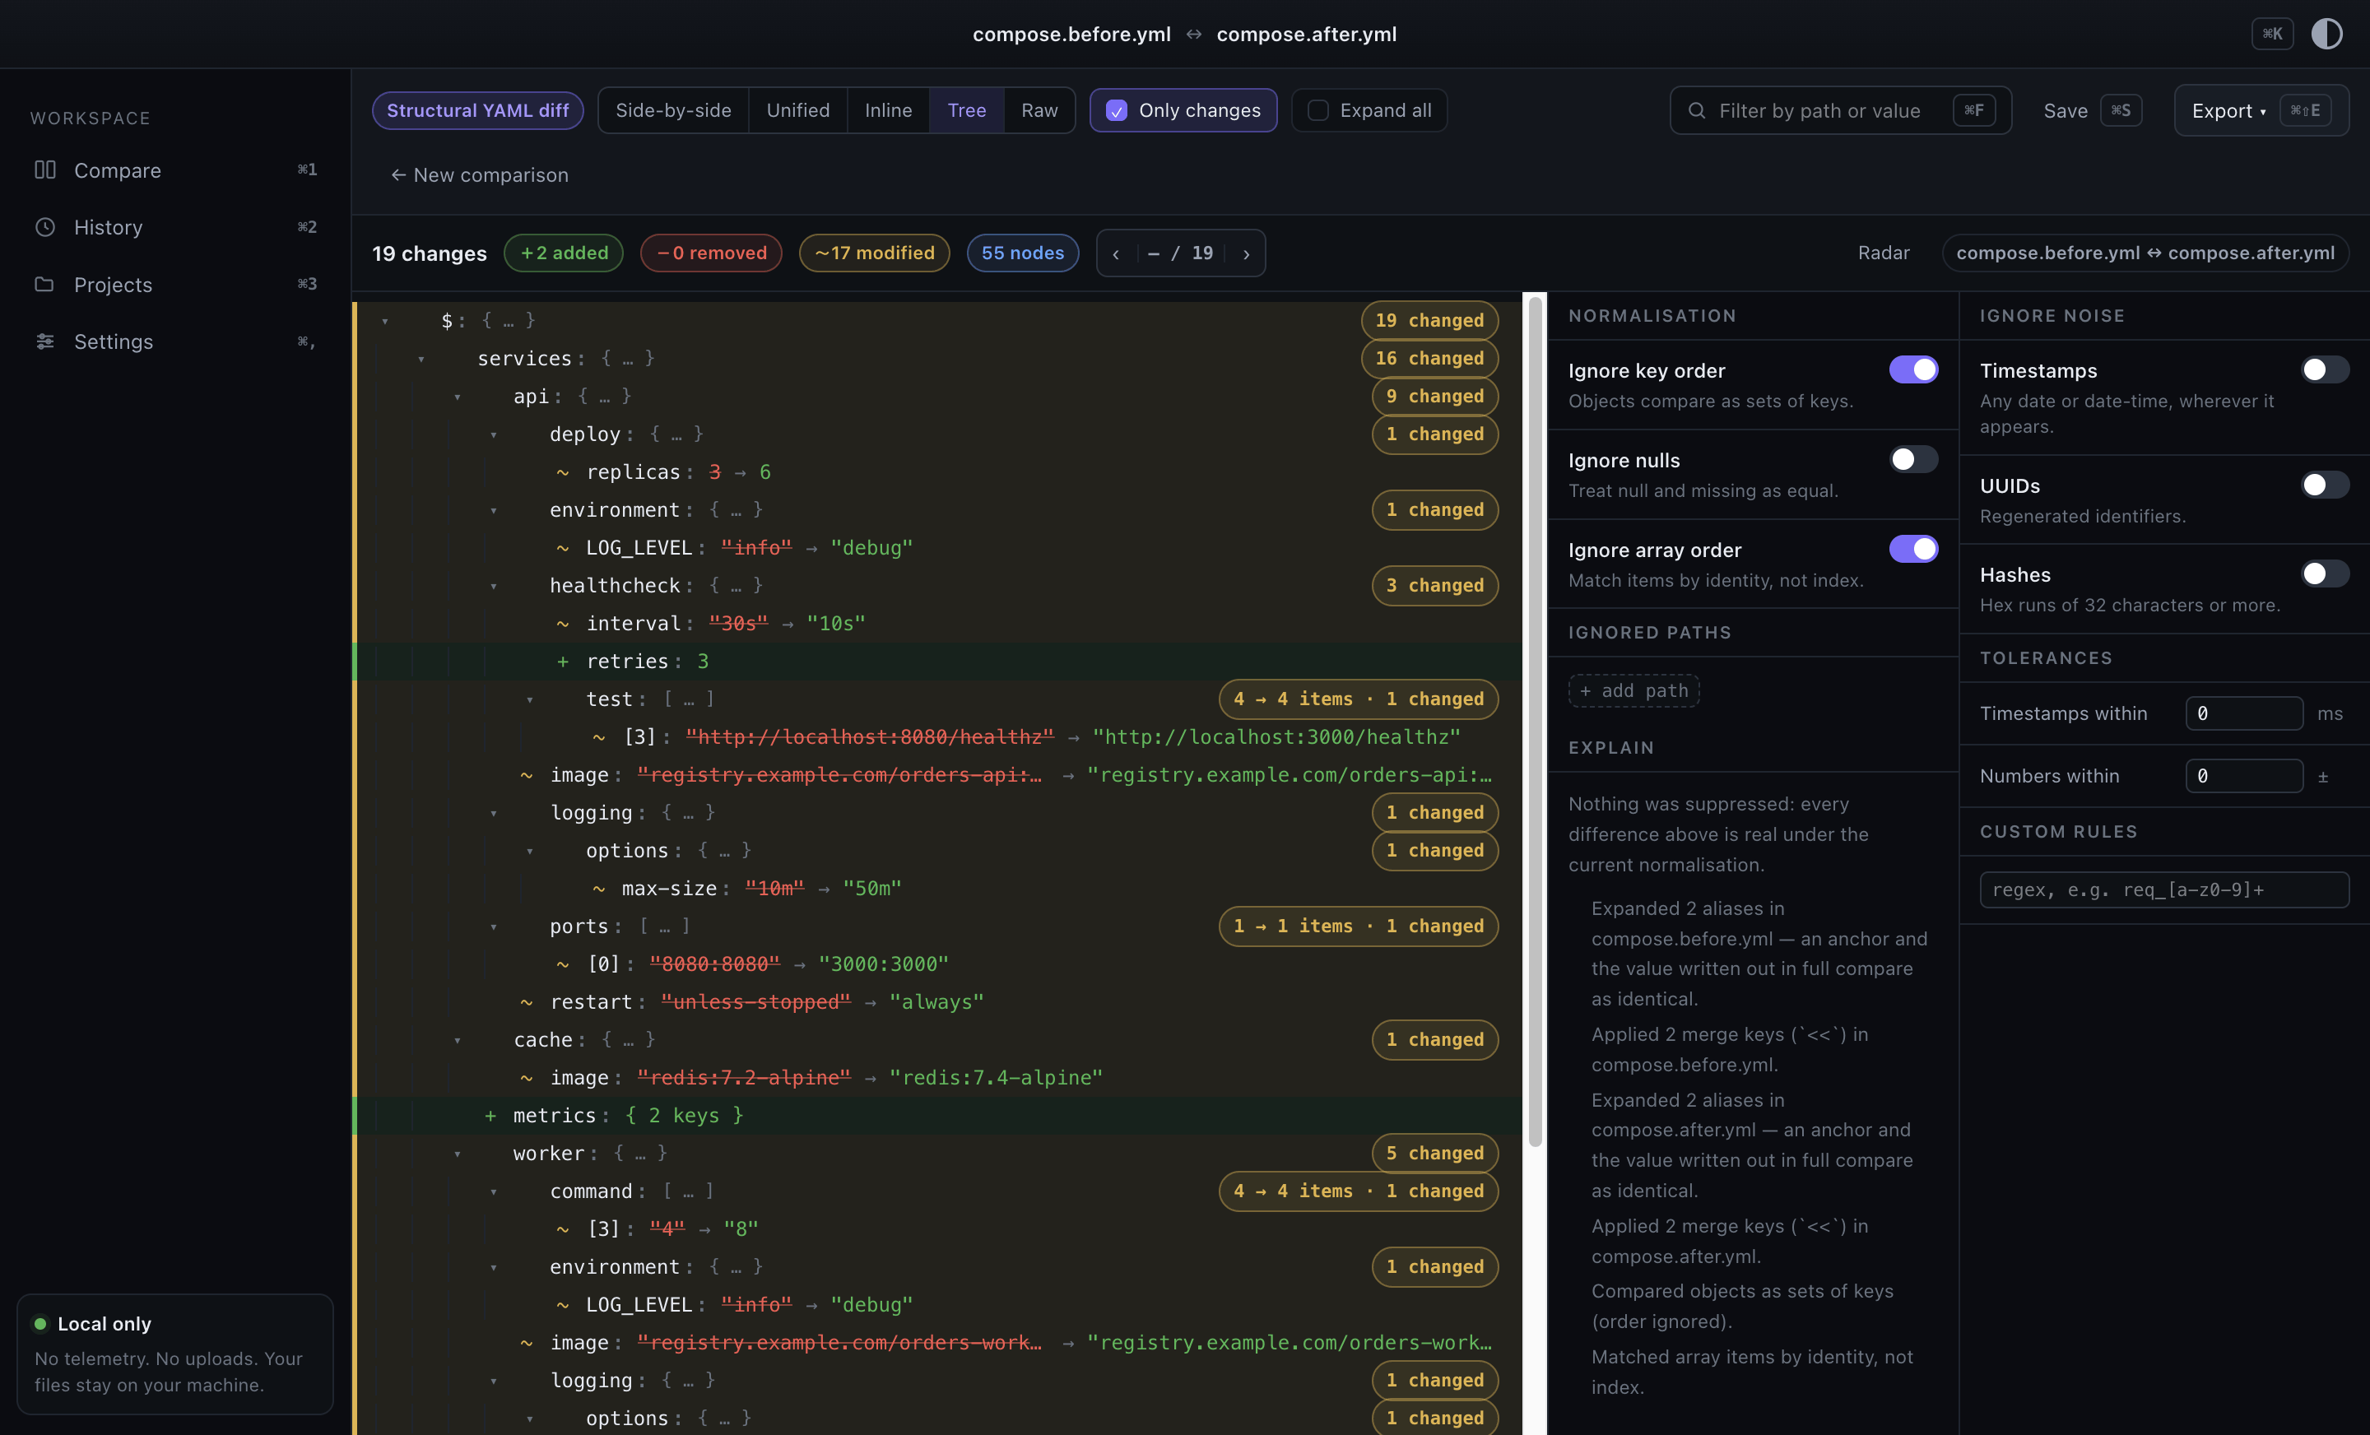
Task: Click the plus marker beside retries
Action: (563, 662)
